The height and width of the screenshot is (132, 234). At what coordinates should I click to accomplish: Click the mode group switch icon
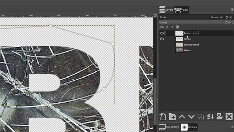(x=227, y=17)
